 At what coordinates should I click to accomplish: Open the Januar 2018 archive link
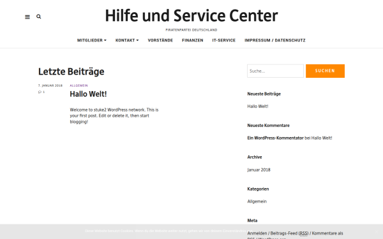tap(259, 170)
